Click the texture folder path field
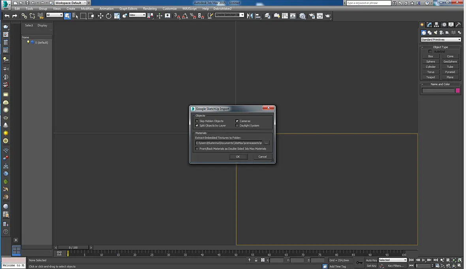The image size is (466, 269). (x=229, y=143)
